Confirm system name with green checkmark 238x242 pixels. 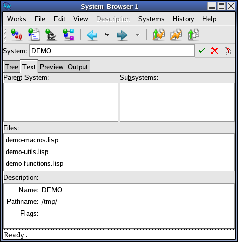(202, 51)
